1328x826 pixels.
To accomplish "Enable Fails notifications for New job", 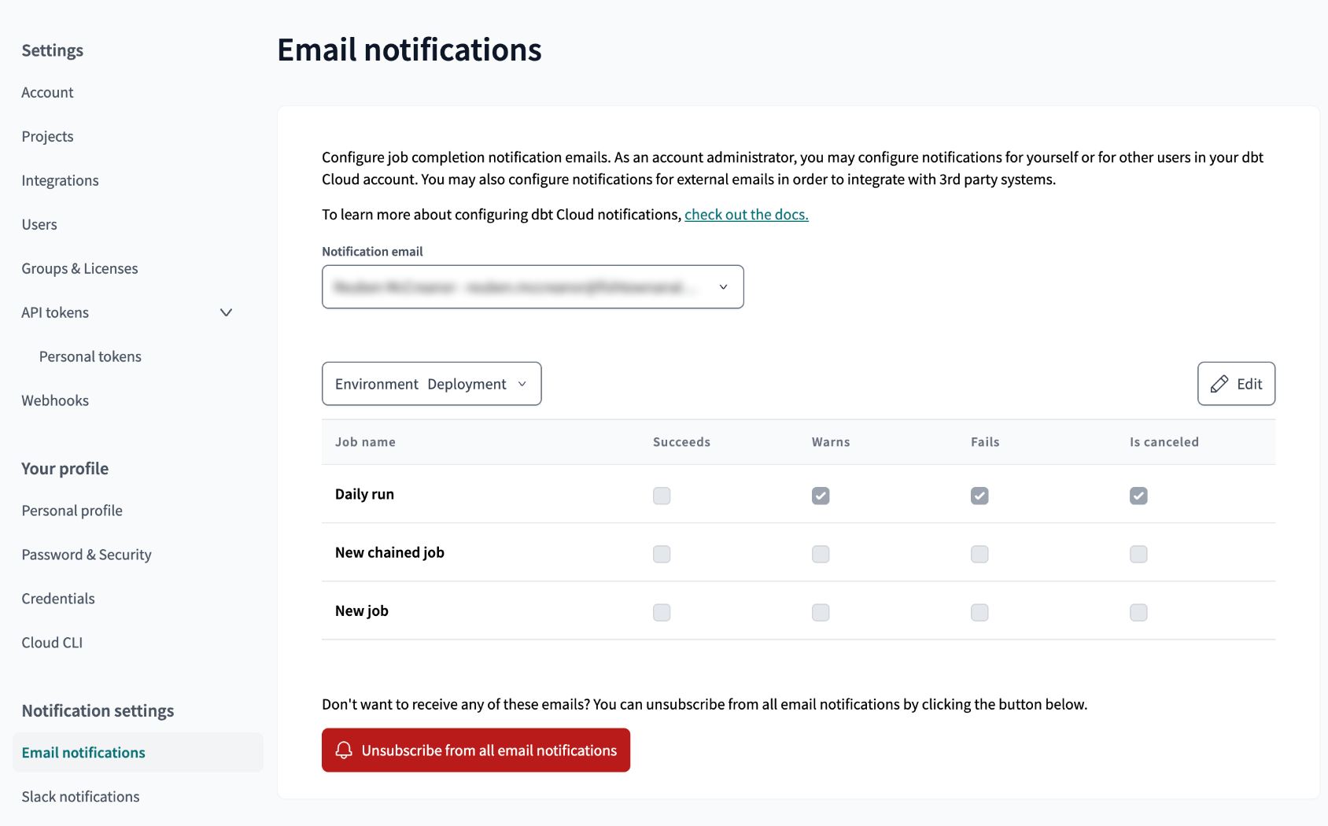I will 979,611.
